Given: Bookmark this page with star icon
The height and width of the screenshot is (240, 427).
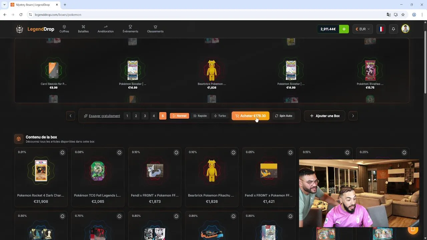Looking at the screenshot, I should click(x=403, y=15).
